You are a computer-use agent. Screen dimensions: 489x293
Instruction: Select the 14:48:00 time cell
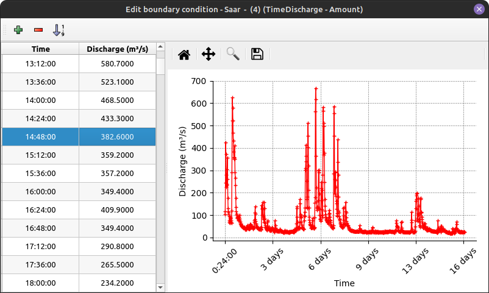tap(40, 136)
